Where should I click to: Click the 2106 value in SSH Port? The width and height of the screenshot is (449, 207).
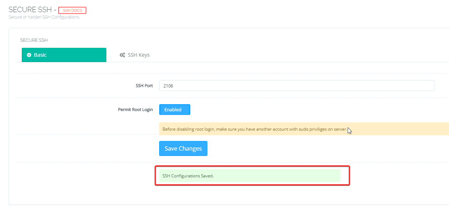(168, 86)
